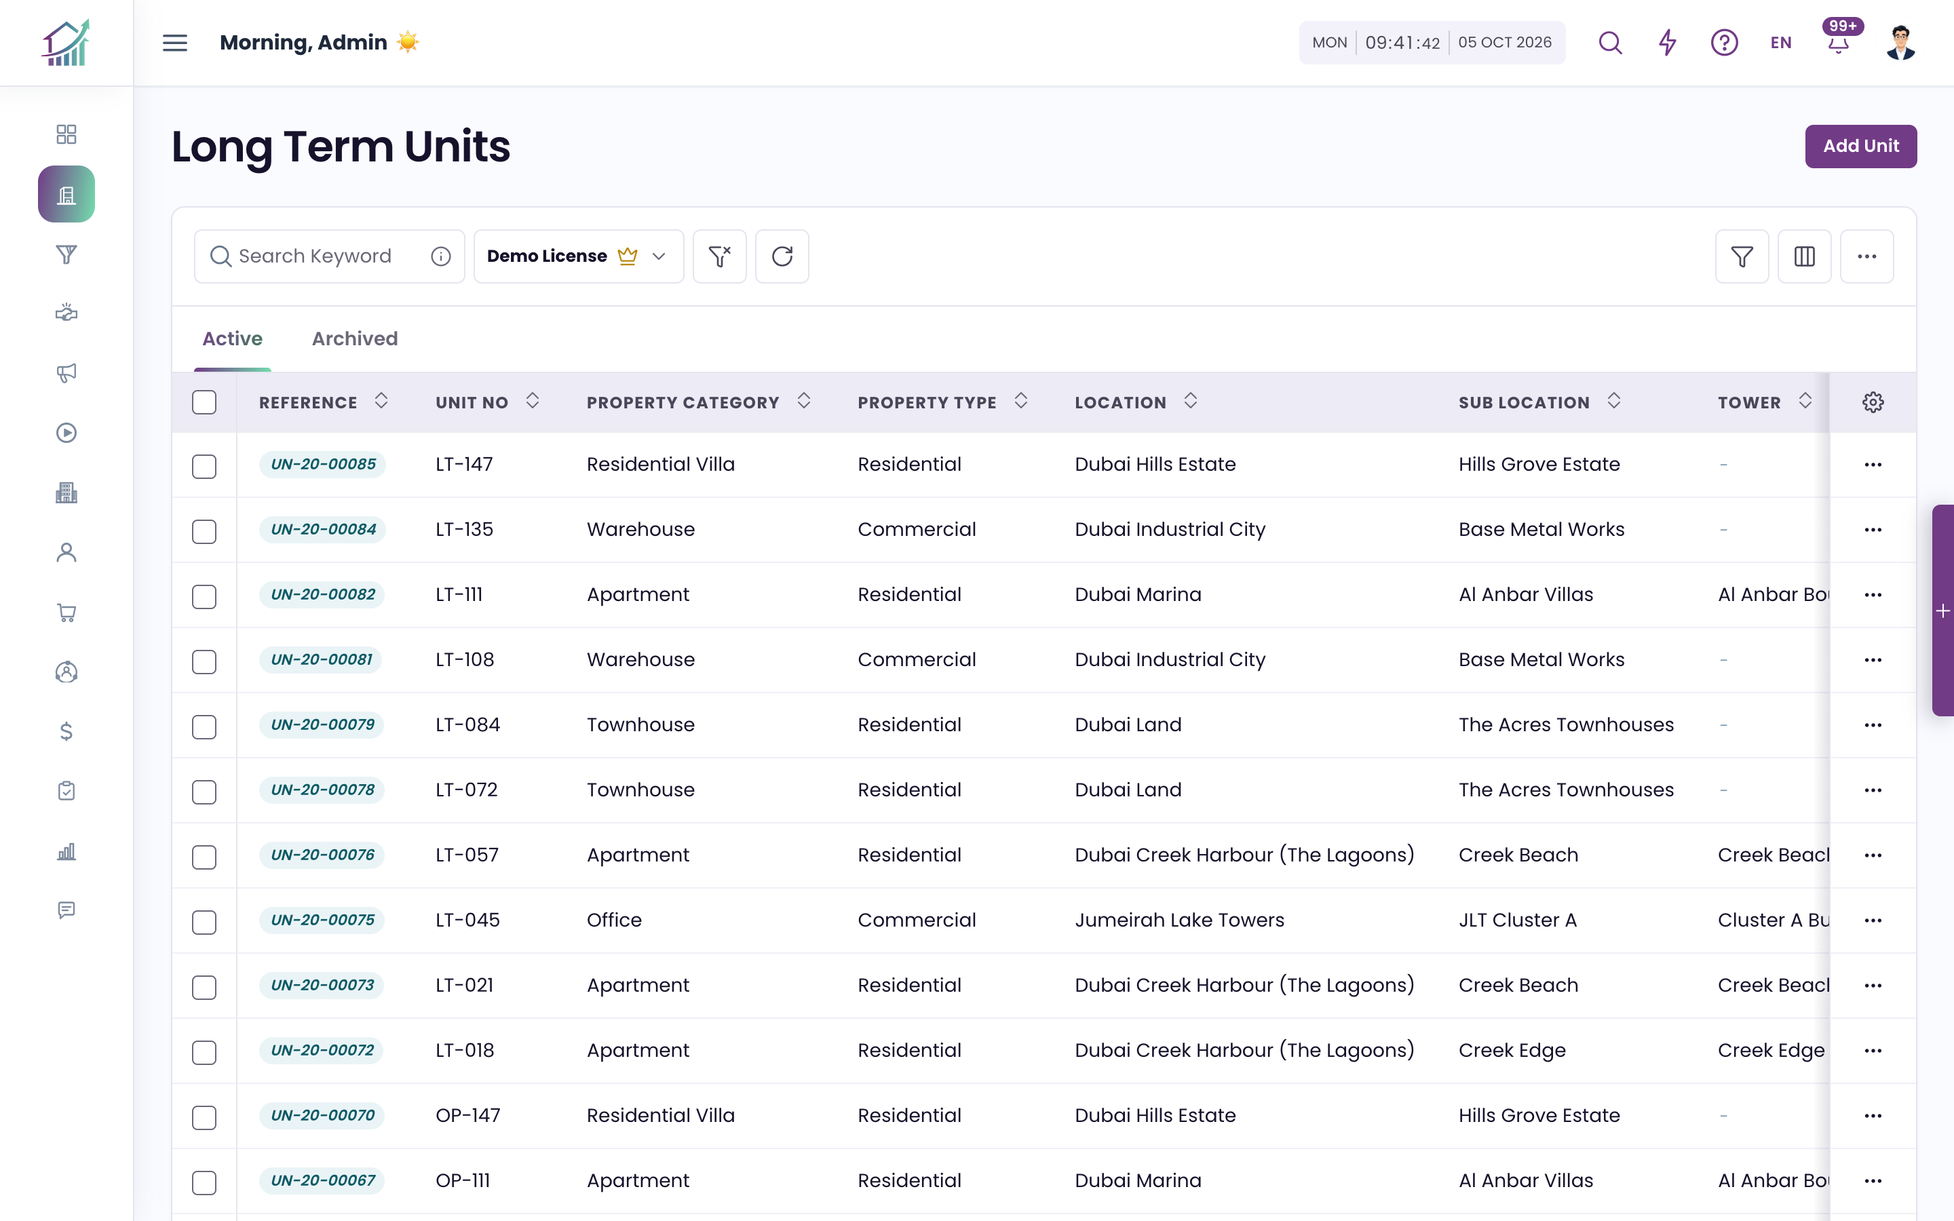1954x1221 pixels.
Task: Sort by the Reference column
Action: [381, 400]
